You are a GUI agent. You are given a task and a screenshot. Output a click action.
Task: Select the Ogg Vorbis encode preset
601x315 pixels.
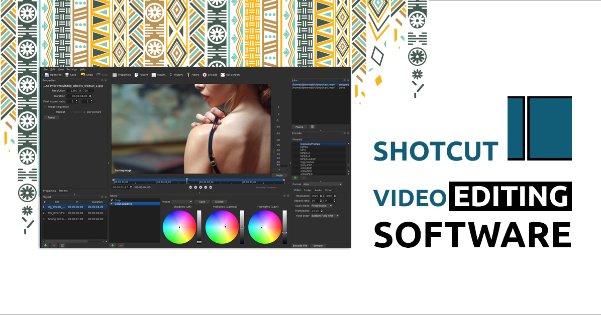pos(320,163)
